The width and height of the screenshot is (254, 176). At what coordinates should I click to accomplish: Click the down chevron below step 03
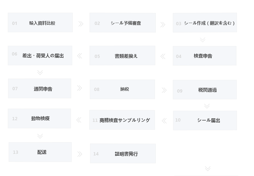[x=203, y=40]
